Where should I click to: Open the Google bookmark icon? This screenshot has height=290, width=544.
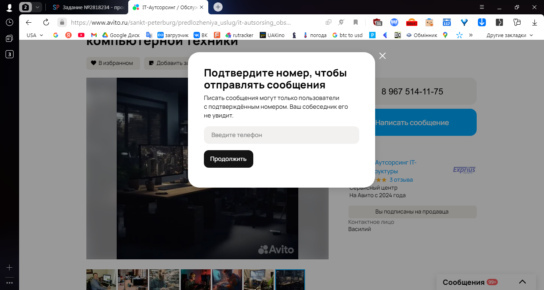click(56, 35)
